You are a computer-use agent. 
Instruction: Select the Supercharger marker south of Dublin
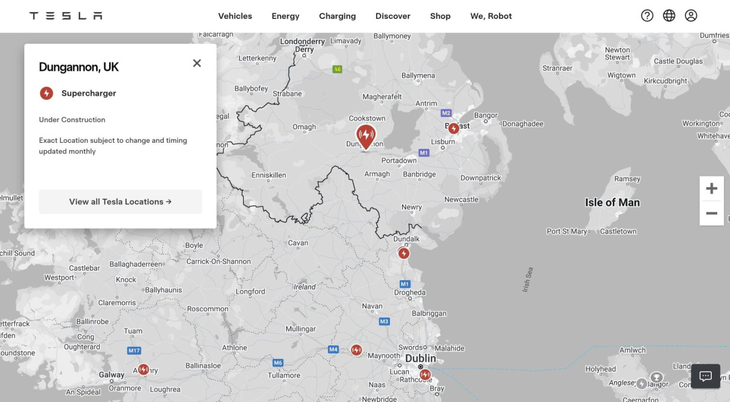424,374
